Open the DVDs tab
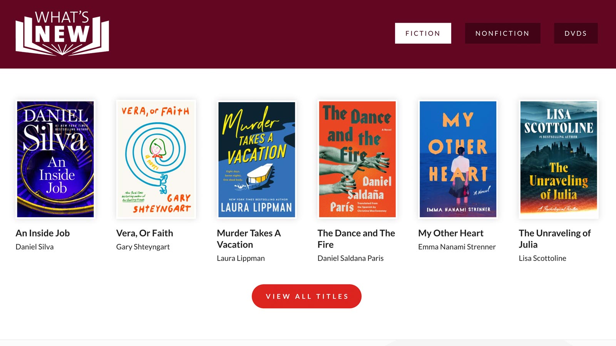This screenshot has height=346, width=616. (576, 33)
